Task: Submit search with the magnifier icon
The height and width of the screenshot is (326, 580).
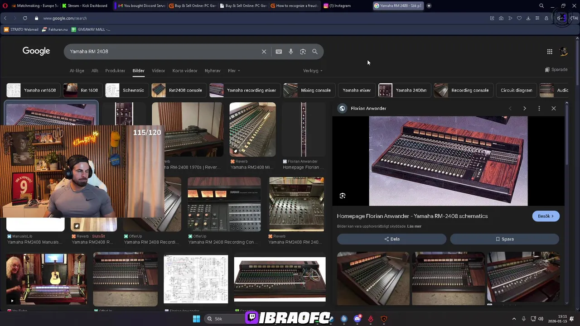Action: coord(315,52)
